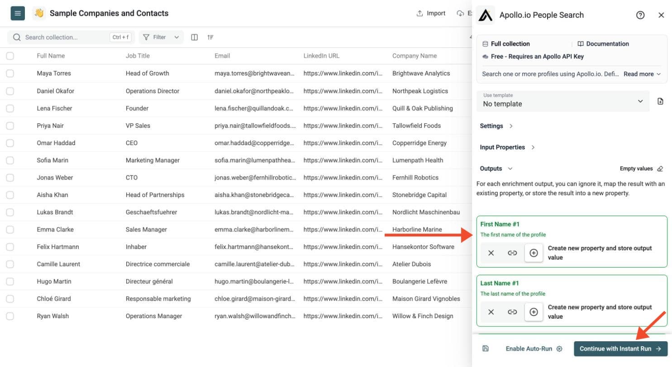Open the sort order icon

[x=210, y=37]
